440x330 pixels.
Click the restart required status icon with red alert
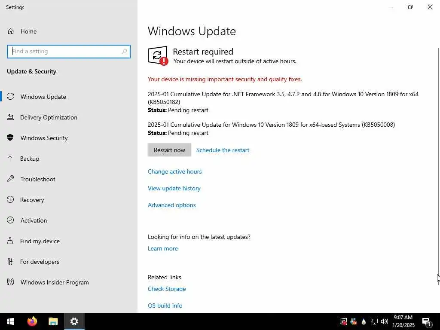pyautogui.click(x=158, y=55)
